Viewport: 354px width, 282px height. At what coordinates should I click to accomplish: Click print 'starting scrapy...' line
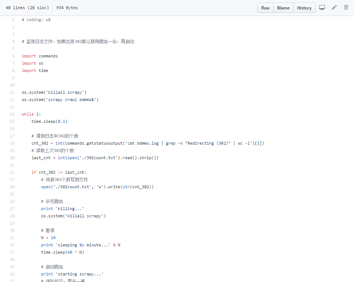click(72, 274)
